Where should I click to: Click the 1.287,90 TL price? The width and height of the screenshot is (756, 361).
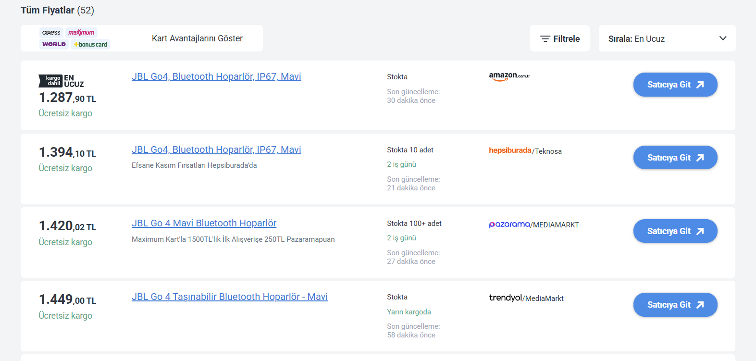click(68, 98)
